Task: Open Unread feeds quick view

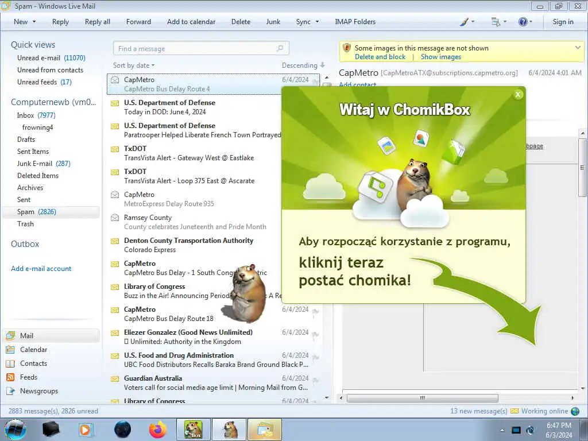Action: pyautogui.click(x=44, y=82)
